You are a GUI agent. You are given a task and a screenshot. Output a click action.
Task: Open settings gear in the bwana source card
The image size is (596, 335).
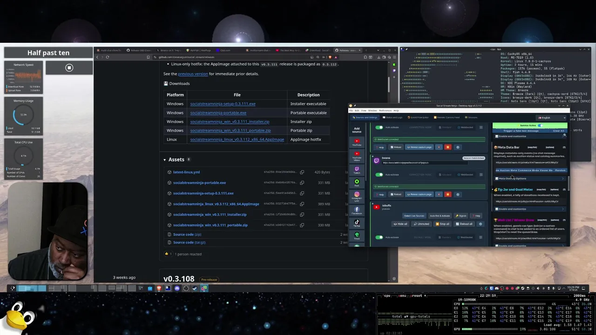point(458,194)
